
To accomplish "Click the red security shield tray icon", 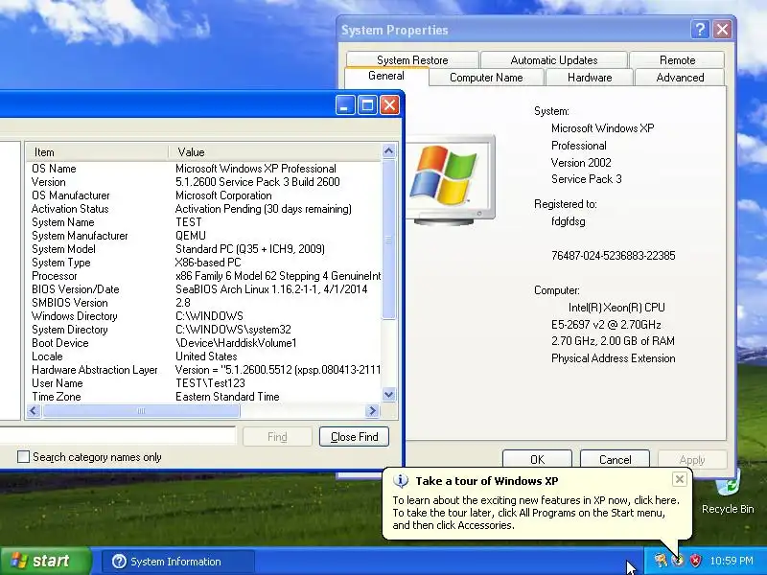I will [x=696, y=561].
